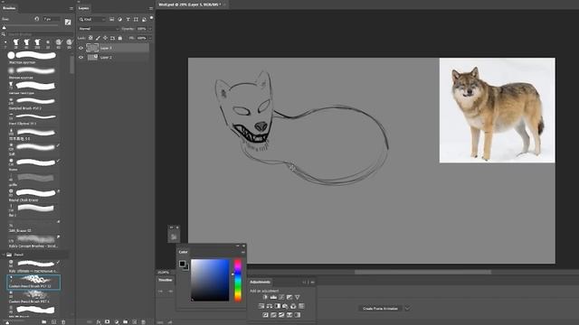The height and width of the screenshot is (325, 579).
Task: Select the Color panel tab
Action: click(x=183, y=252)
